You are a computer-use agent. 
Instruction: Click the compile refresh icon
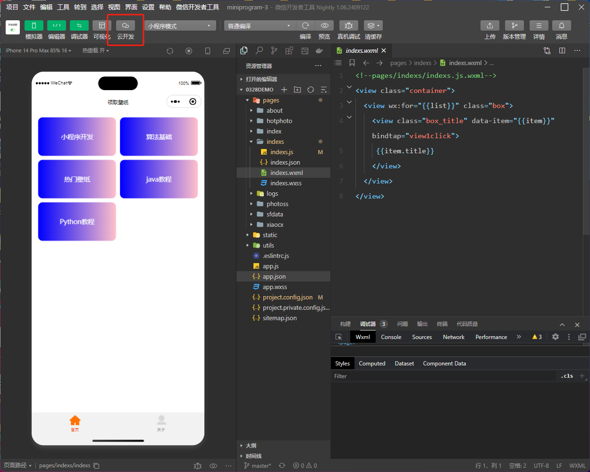point(305,25)
